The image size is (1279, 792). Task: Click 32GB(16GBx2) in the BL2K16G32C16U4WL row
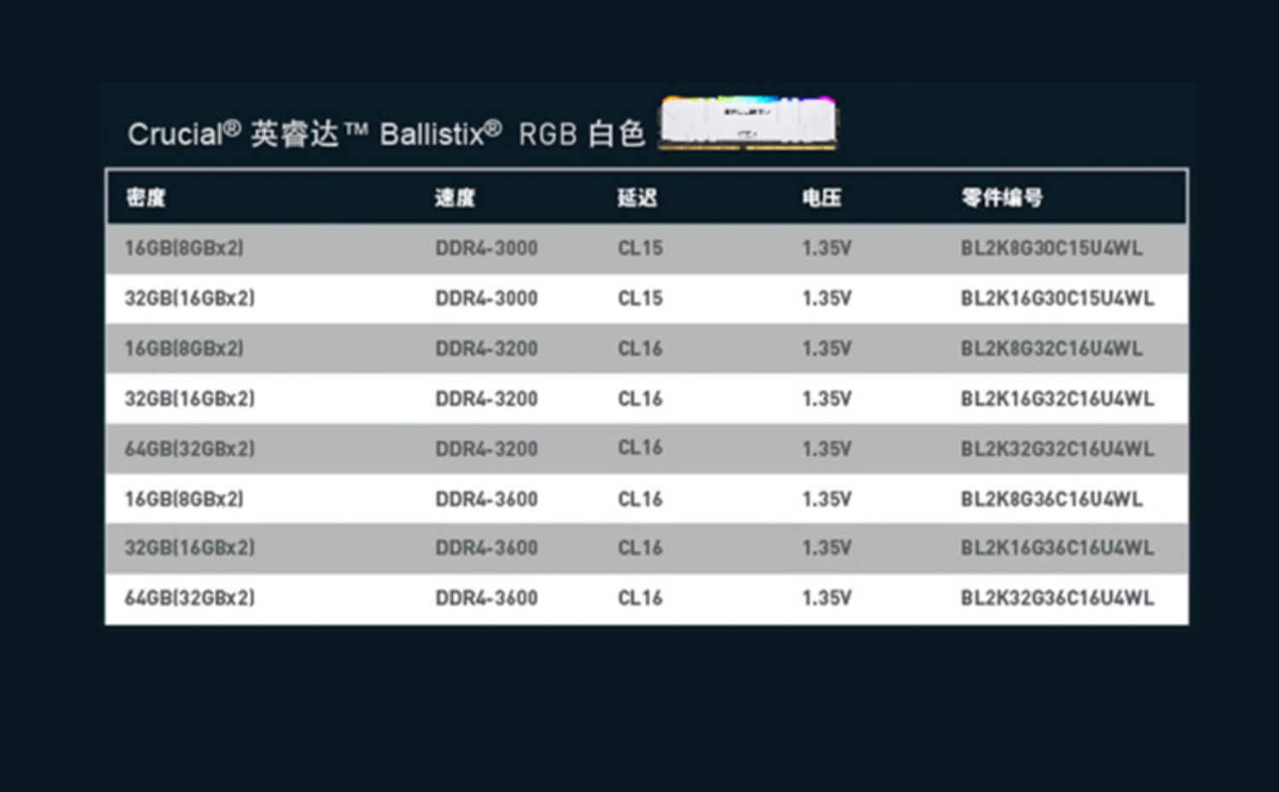pos(190,399)
